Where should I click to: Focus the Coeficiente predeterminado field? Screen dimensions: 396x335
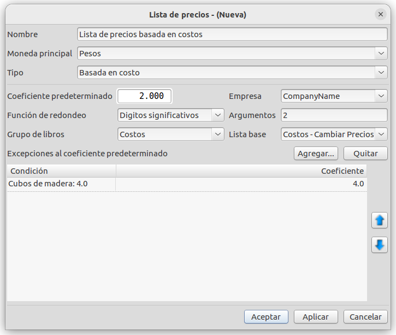[144, 96]
